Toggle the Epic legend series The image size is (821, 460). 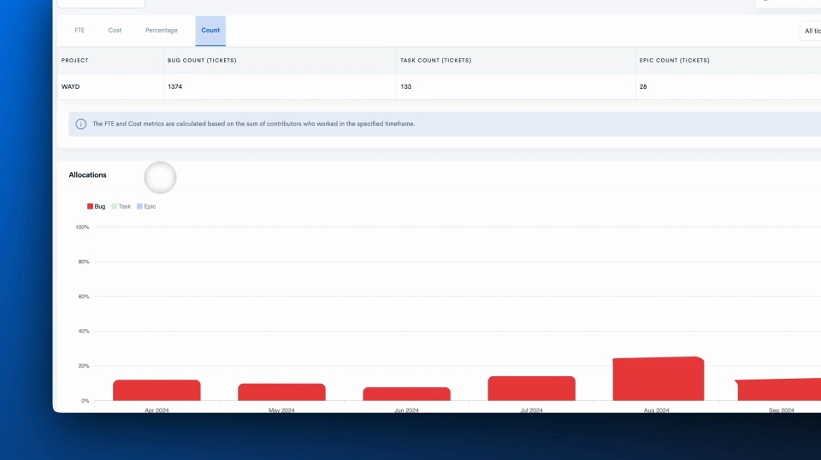[x=146, y=206]
